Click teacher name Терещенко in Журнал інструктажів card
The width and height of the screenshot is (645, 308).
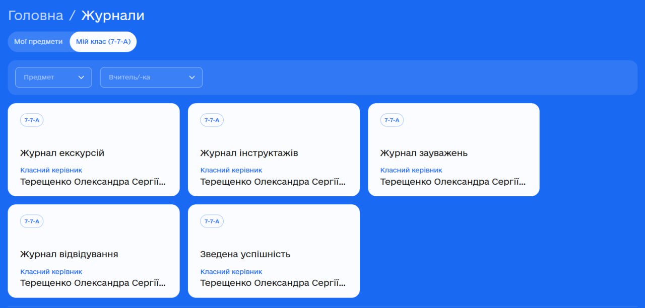pyautogui.click(x=273, y=182)
